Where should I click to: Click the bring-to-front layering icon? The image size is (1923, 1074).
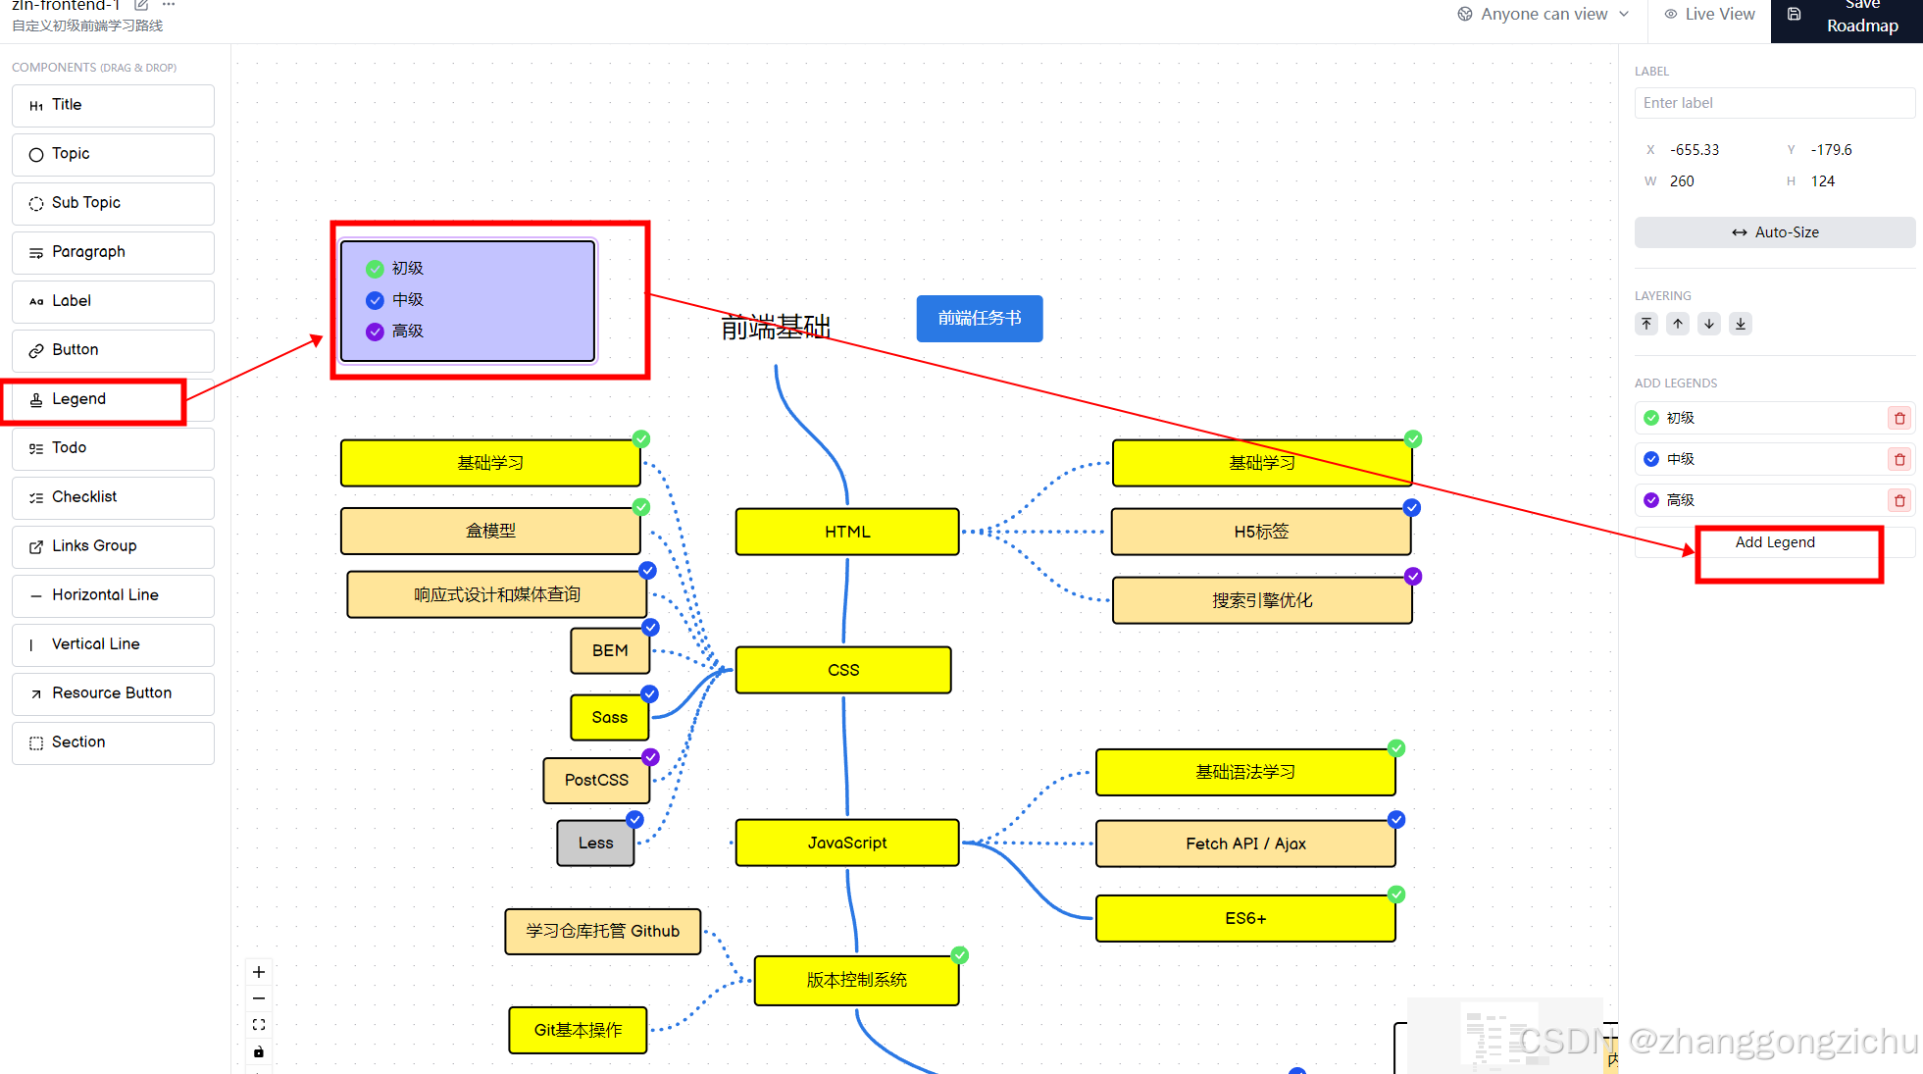pos(1646,324)
